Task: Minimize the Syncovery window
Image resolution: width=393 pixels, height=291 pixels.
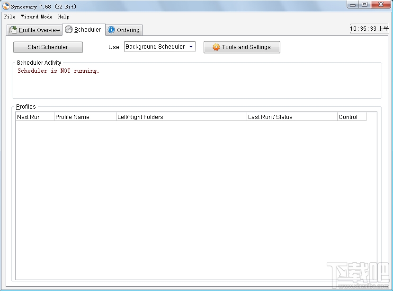Action: click(x=353, y=5)
